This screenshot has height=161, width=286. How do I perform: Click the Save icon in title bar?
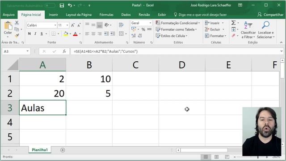click(62, 5)
